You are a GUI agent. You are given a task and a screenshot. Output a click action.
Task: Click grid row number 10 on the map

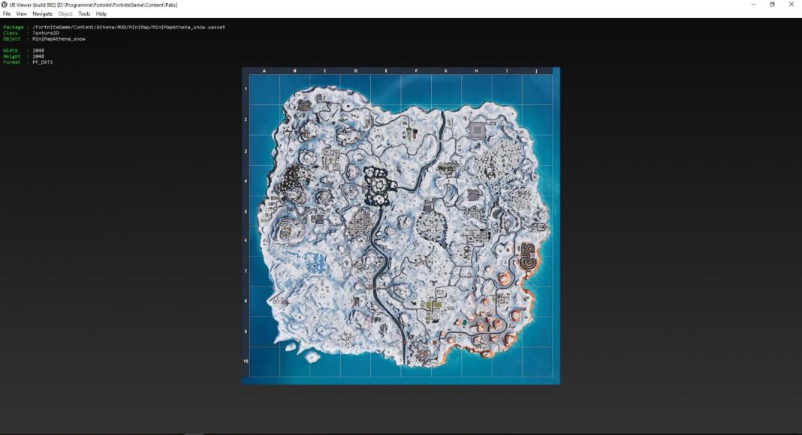[246, 361]
